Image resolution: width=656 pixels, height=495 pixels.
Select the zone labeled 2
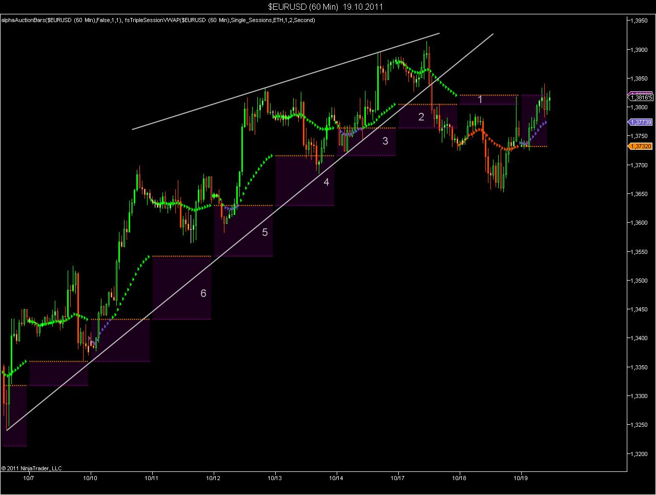pyautogui.click(x=427, y=116)
